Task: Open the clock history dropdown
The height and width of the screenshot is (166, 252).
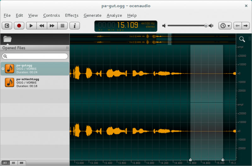Action: pyautogui.click(x=225, y=26)
